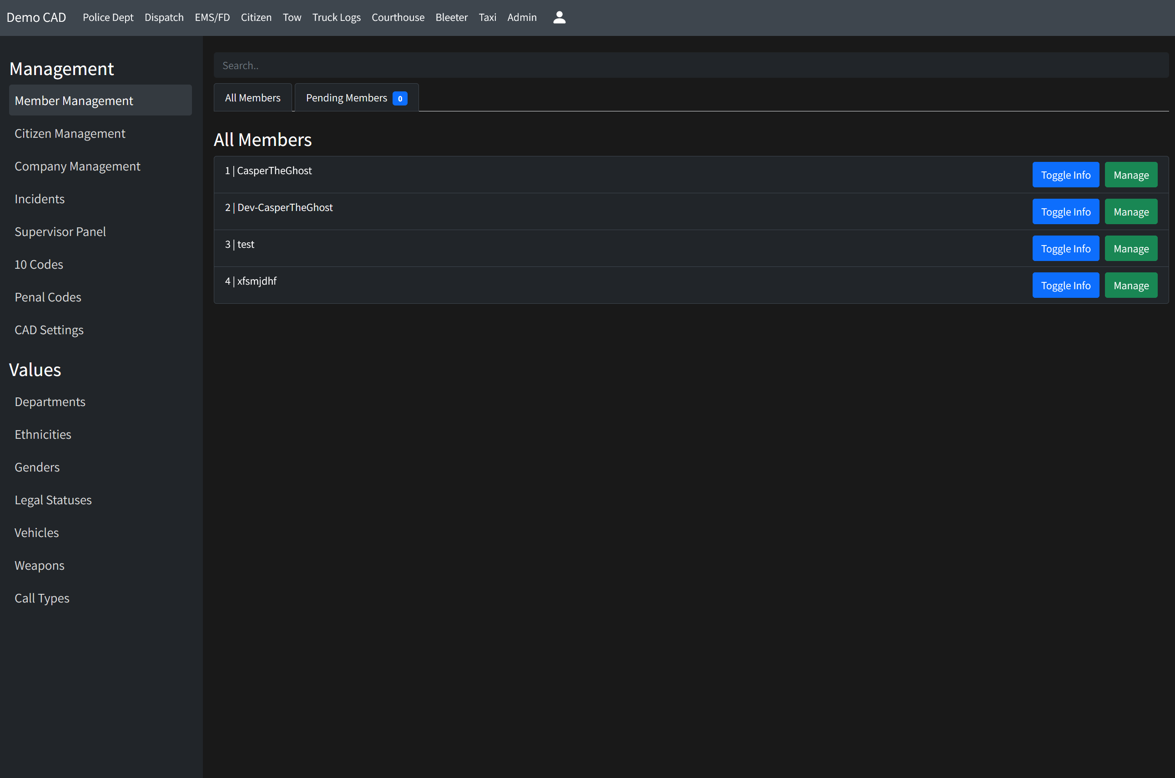Open Police Dept from navbar
This screenshot has width=1175, height=778.
[108, 17]
